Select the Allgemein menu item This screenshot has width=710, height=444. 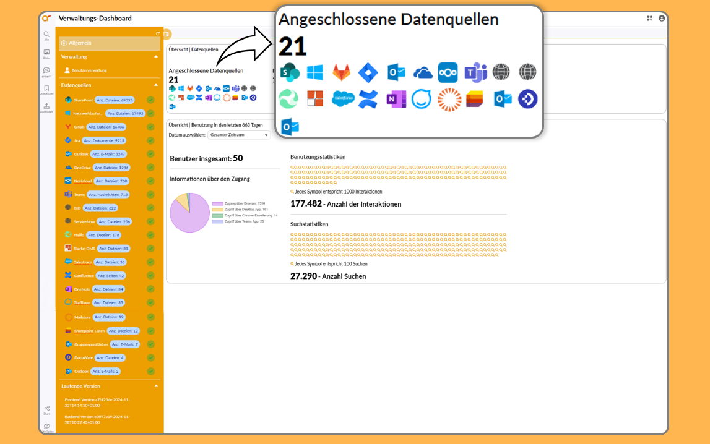(109, 43)
